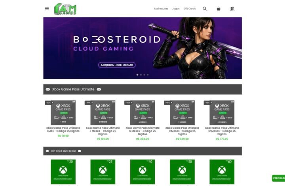This screenshot has height=186, width=285.
Task: Select the fourth carousel dot indicator
Action: (148, 75)
